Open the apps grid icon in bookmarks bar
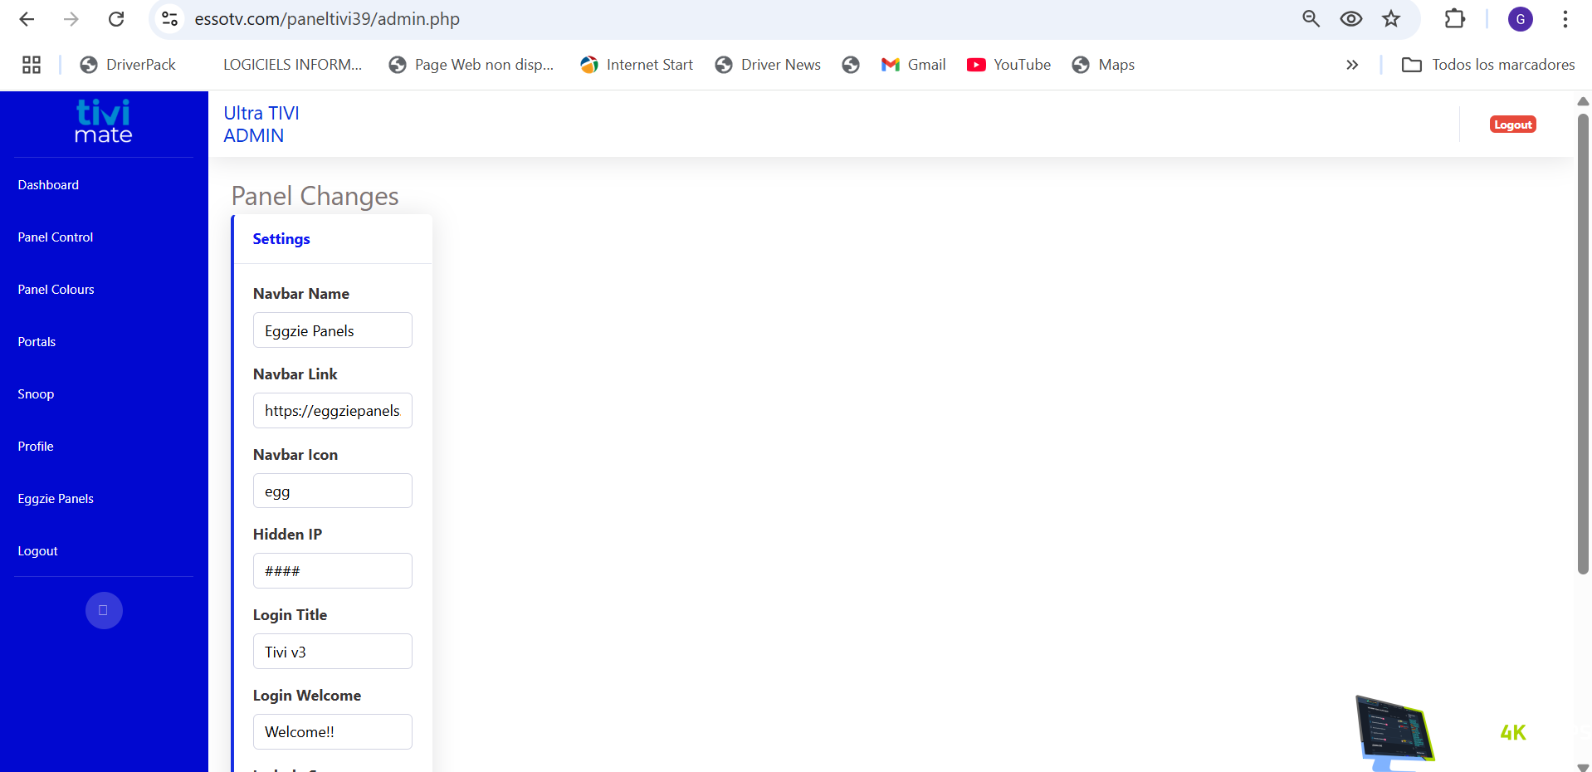 pyautogui.click(x=32, y=65)
